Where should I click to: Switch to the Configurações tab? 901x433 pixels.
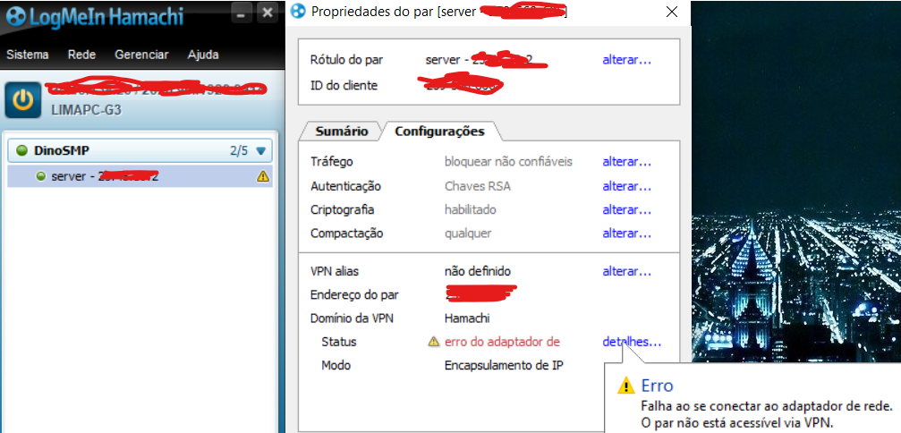(x=439, y=131)
